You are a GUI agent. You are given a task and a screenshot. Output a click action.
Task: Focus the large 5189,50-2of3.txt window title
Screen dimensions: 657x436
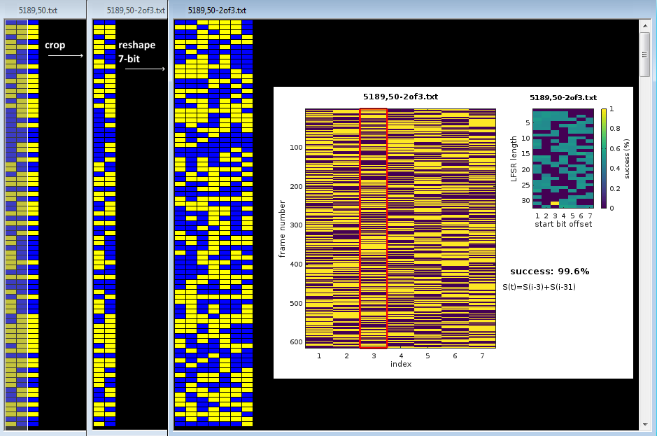tap(217, 10)
